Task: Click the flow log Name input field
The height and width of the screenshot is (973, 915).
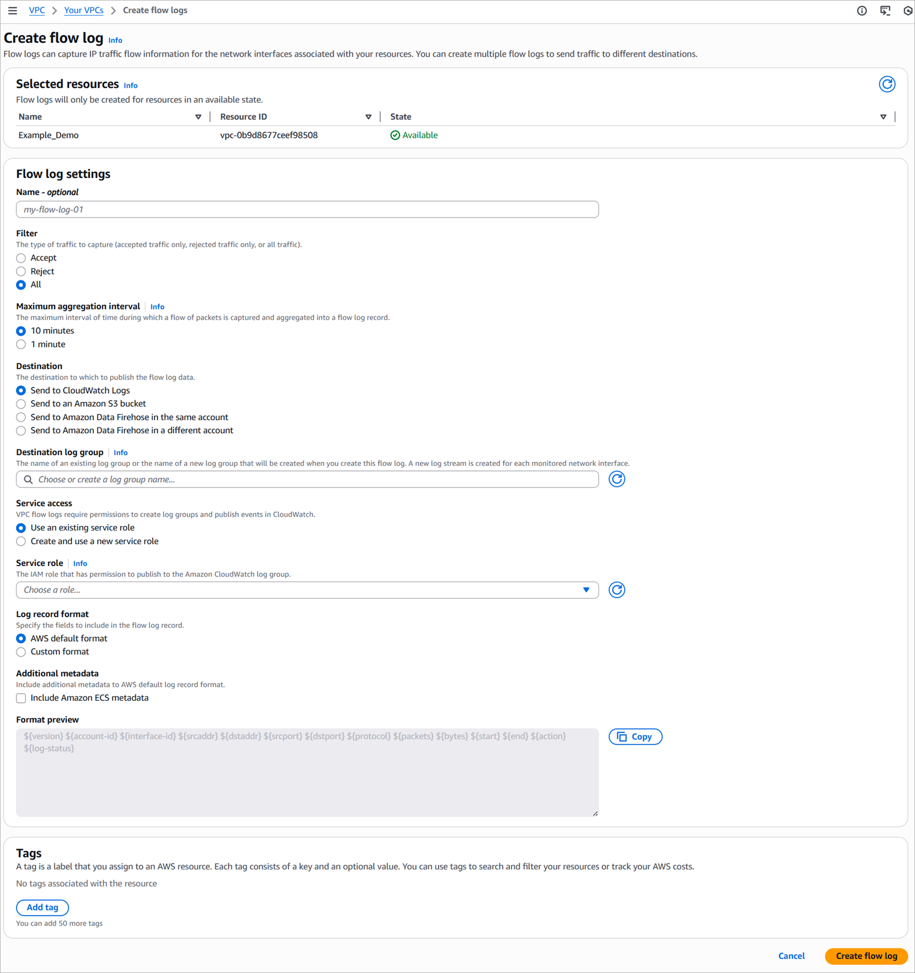Action: [x=307, y=209]
